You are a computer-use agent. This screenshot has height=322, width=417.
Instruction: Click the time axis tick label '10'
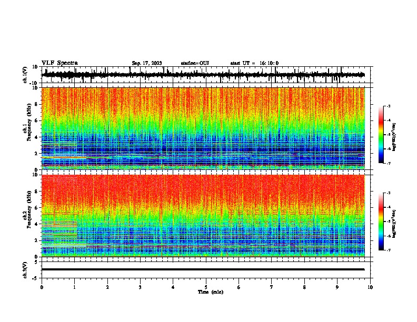coord(370,287)
